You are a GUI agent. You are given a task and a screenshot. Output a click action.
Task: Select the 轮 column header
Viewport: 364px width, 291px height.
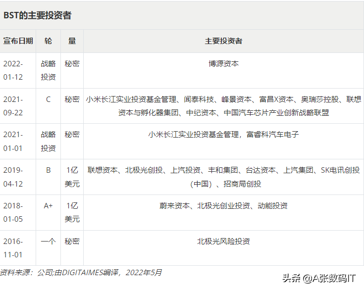pos(48,41)
